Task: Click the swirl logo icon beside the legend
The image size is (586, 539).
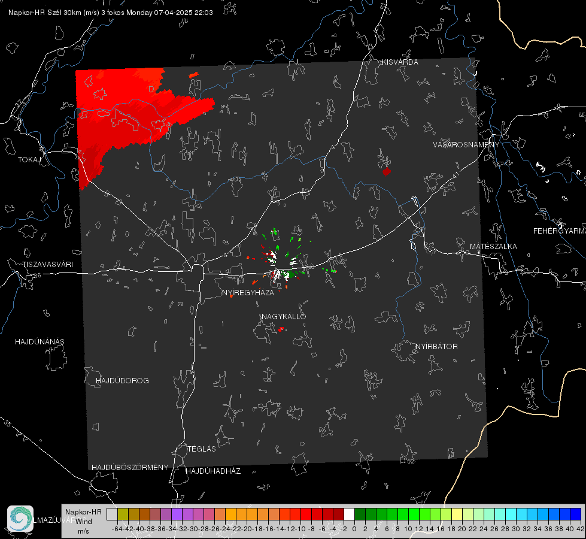Action: 20,518
